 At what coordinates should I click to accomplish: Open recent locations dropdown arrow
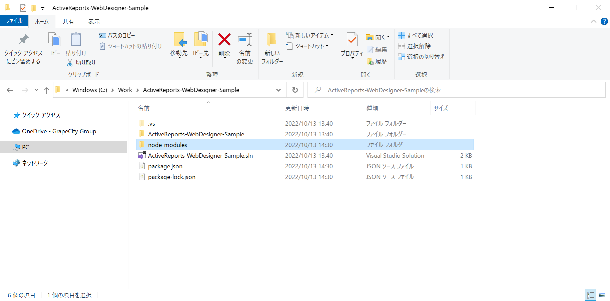36,90
